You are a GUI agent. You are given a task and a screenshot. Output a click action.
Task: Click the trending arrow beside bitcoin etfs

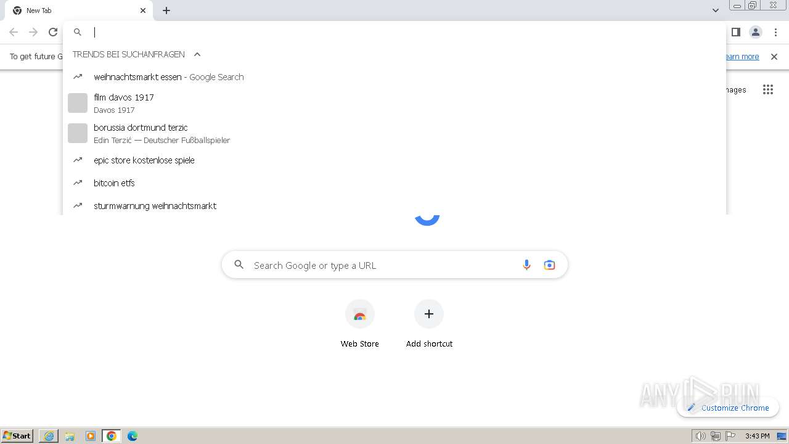point(78,183)
